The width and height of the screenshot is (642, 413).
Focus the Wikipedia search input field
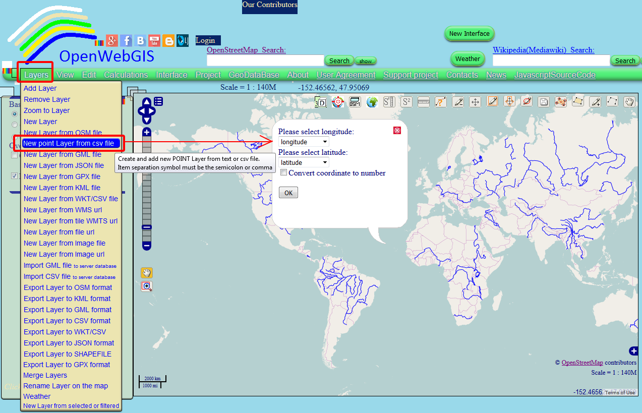551,61
